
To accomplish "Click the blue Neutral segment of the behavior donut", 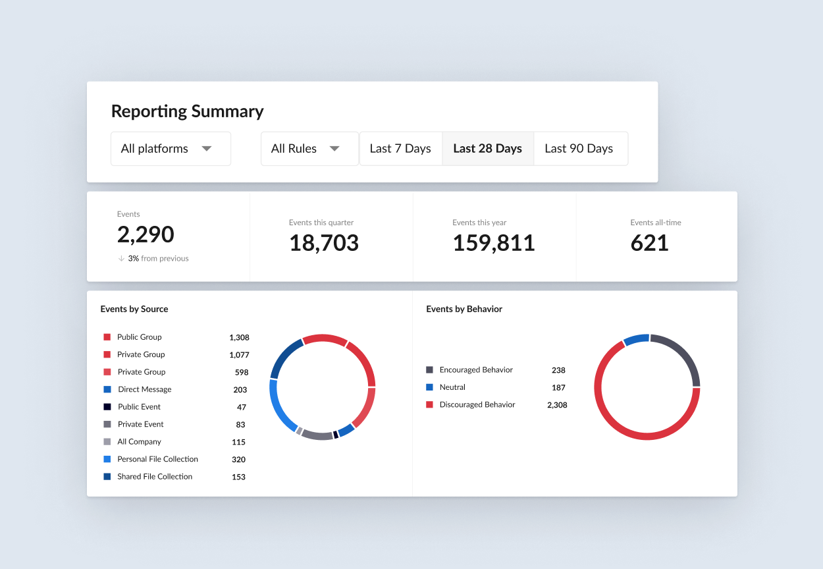I will tap(635, 339).
